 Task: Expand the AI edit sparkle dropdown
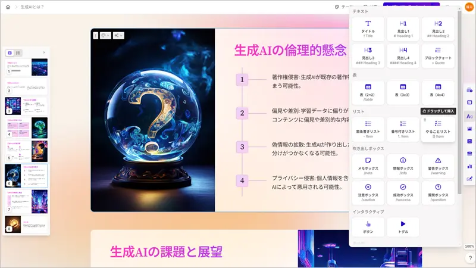[x=118, y=36]
